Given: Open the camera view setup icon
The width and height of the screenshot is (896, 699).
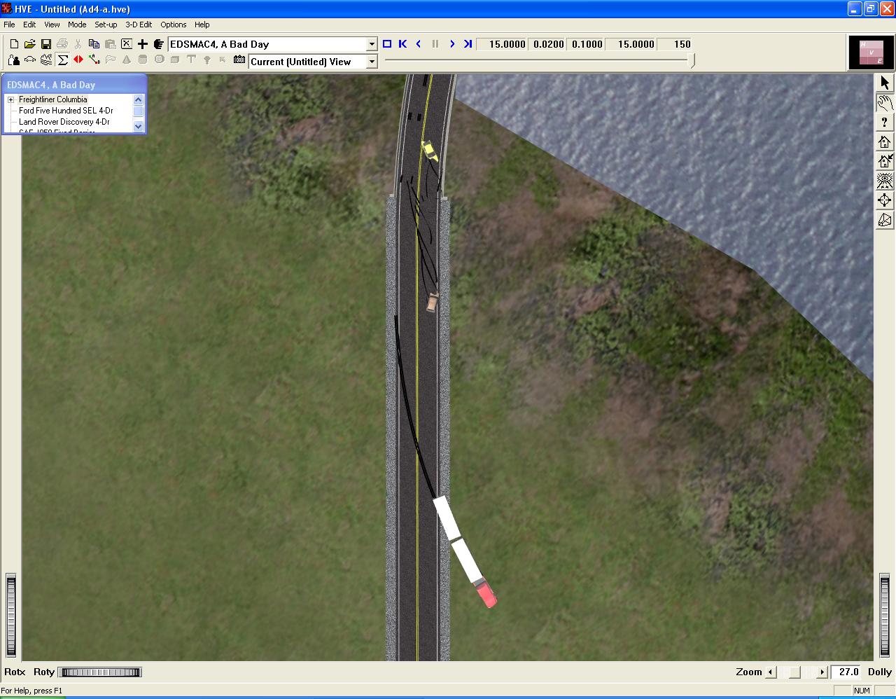Looking at the screenshot, I should click(239, 60).
